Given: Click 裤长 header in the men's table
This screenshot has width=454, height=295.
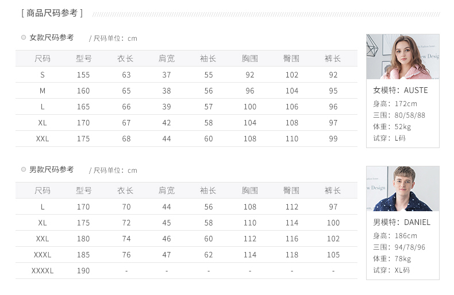Looking at the screenshot, I should click(x=333, y=191).
